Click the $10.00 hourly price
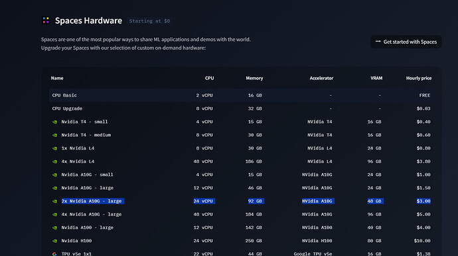This screenshot has height=256, width=458. click(x=422, y=241)
